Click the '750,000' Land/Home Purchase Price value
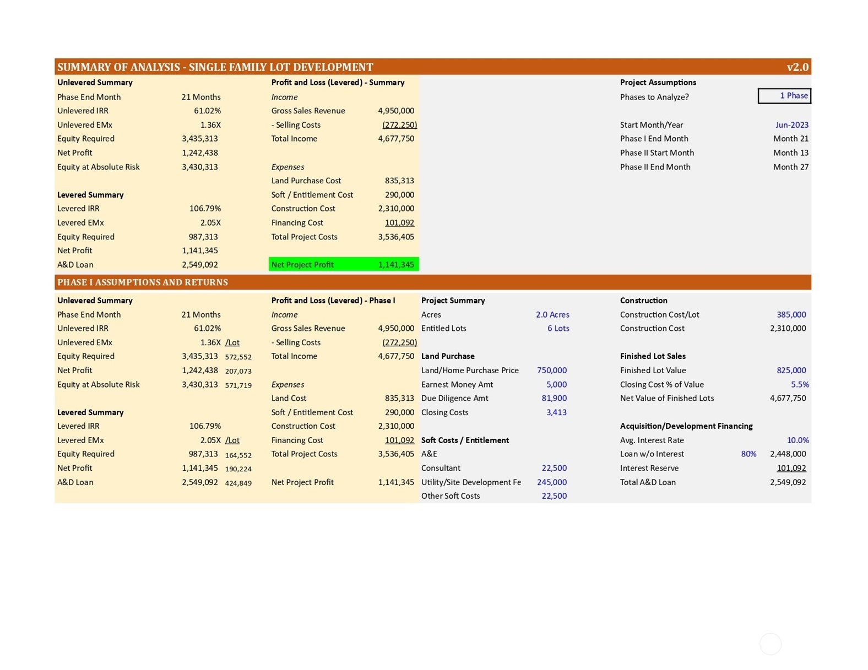Viewport: 868px width, 670px height. pos(551,371)
